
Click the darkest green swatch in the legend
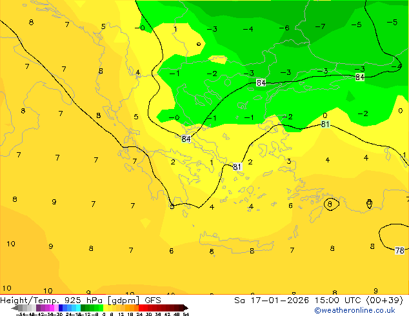83,308
